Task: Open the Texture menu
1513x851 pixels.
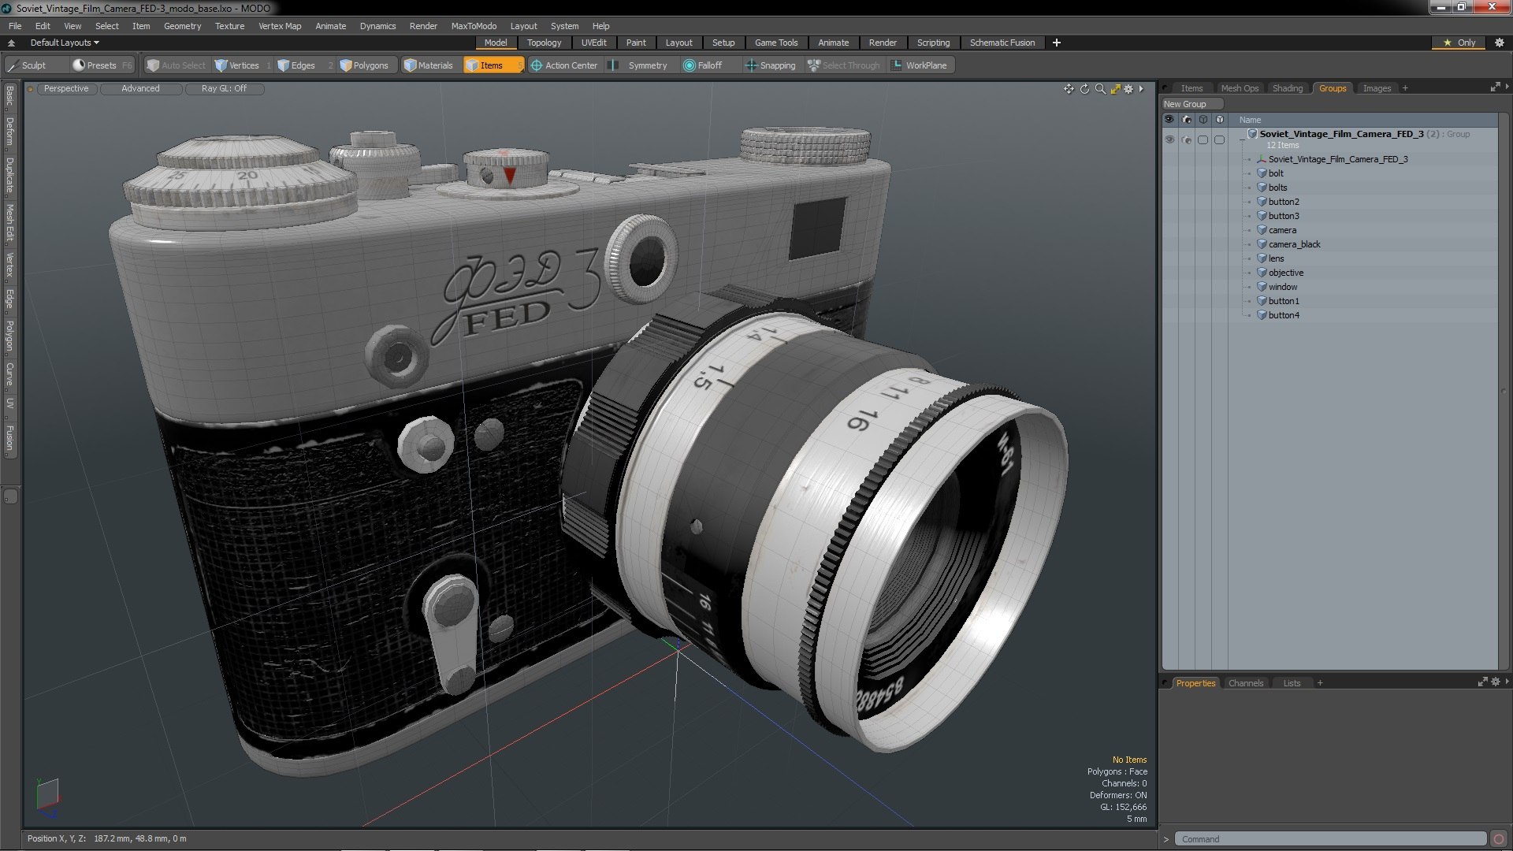Action: pyautogui.click(x=229, y=26)
